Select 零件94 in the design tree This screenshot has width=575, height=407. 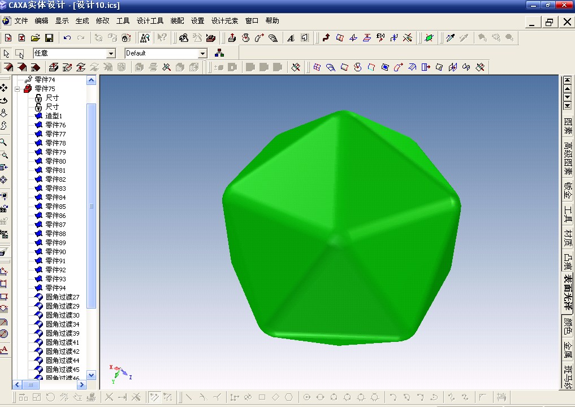[56, 288]
